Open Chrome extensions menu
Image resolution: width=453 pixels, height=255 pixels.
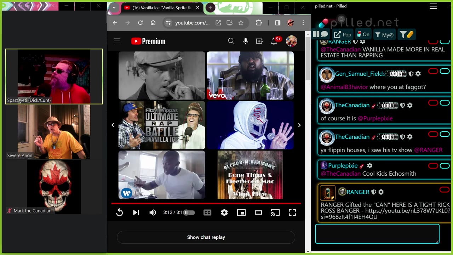[x=259, y=23]
